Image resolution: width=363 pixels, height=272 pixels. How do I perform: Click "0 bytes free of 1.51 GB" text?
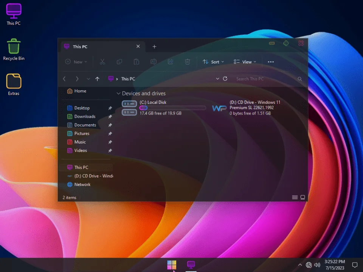pos(250,113)
